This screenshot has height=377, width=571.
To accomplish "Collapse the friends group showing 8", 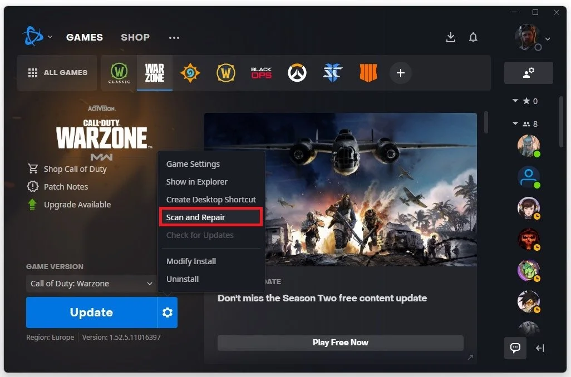I will click(x=515, y=123).
